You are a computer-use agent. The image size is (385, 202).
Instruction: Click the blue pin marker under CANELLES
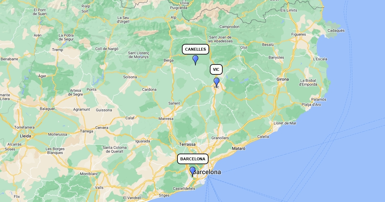tap(195, 60)
